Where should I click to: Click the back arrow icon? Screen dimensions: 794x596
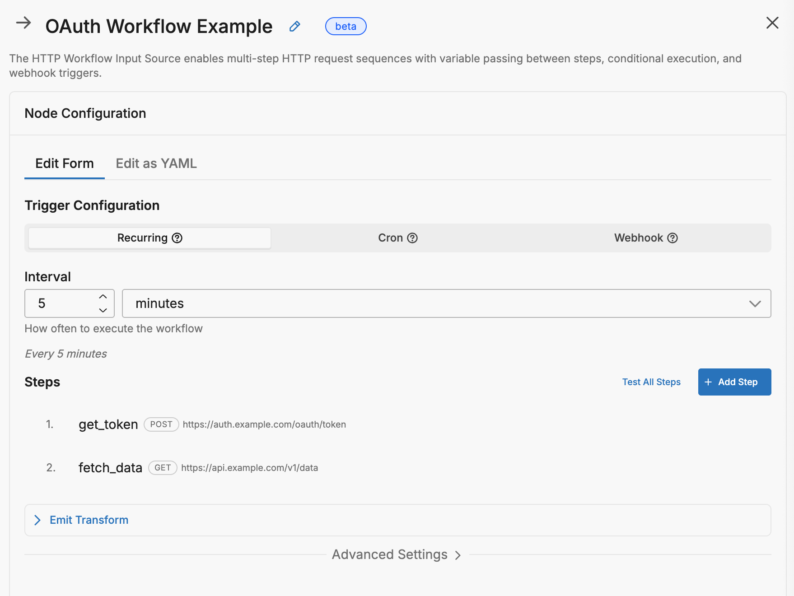click(23, 23)
